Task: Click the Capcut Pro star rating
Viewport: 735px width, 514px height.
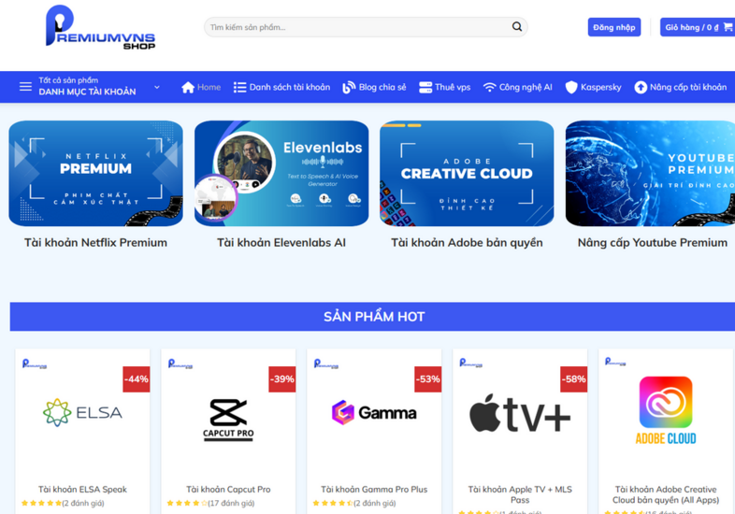Action: [187, 503]
